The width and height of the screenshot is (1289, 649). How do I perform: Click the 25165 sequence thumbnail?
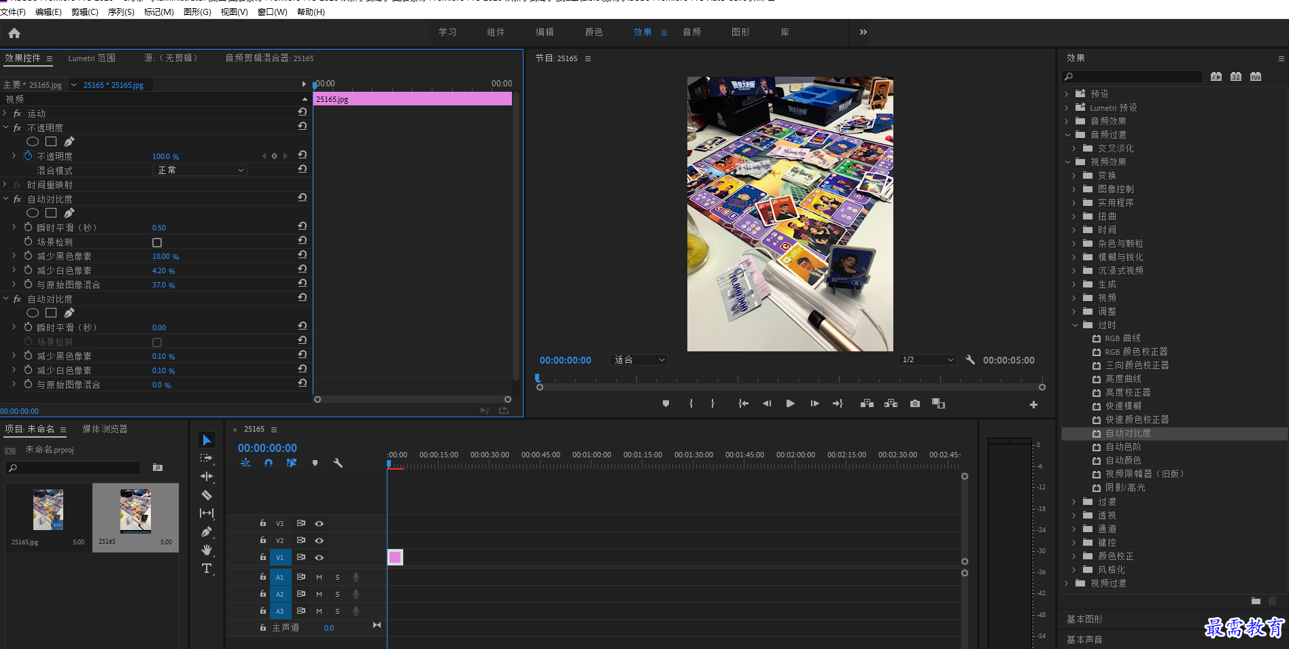pyautogui.click(x=135, y=511)
